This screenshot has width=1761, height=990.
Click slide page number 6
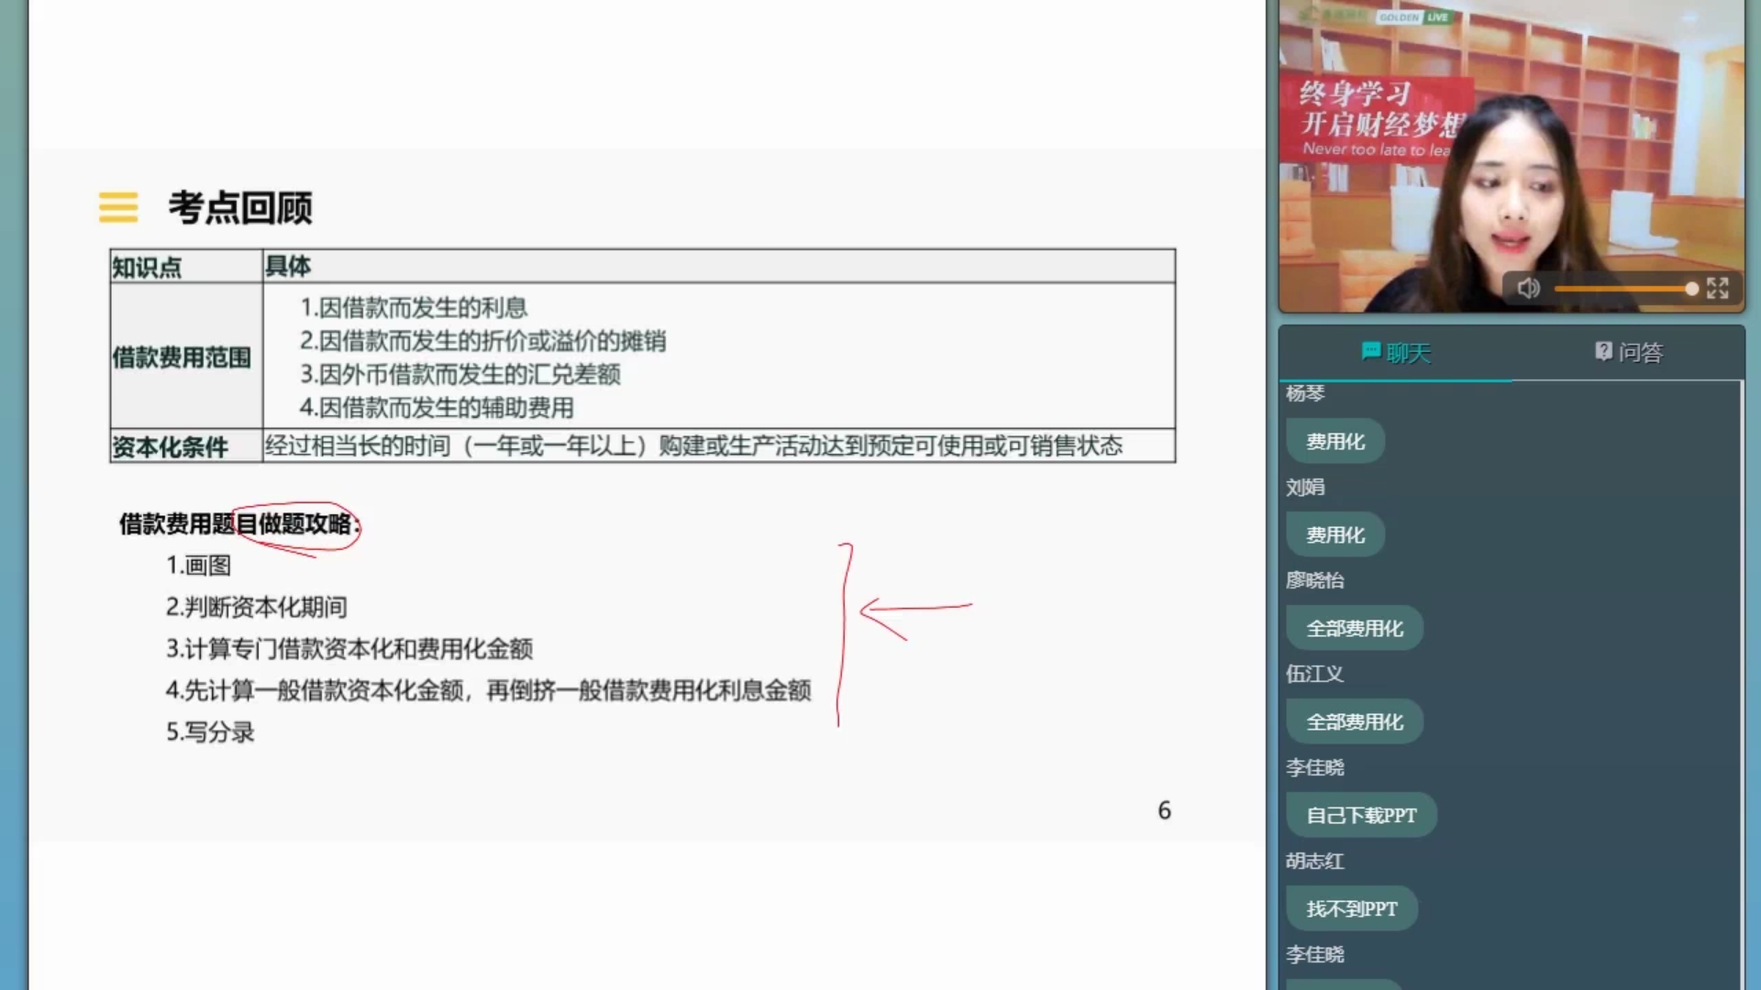coord(1164,810)
